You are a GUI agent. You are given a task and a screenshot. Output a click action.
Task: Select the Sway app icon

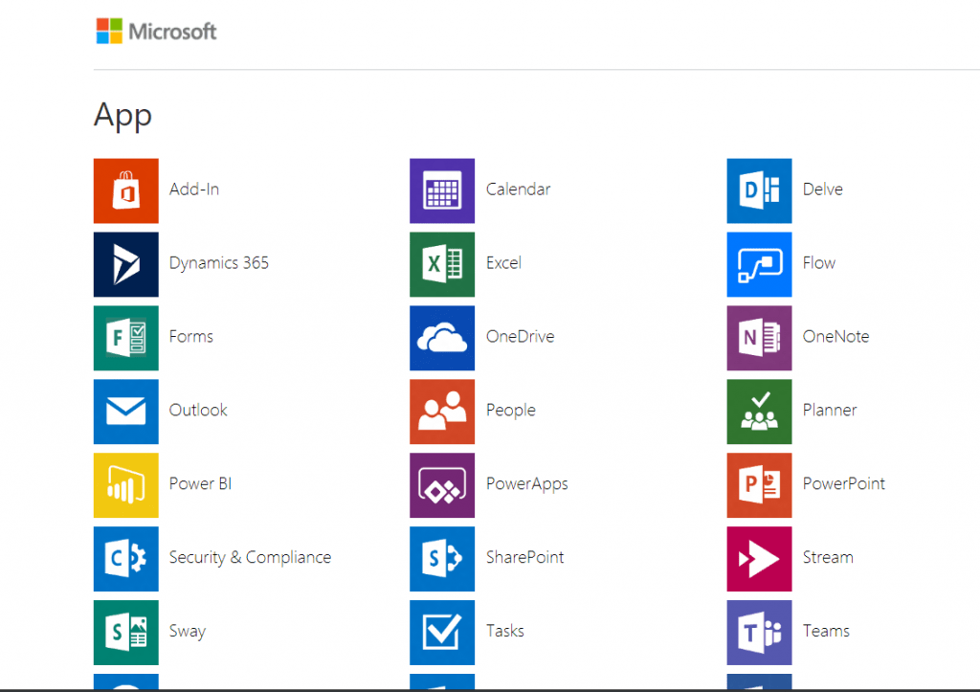coord(125,633)
